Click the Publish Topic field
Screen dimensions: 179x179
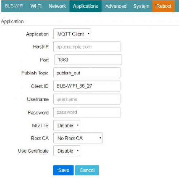click(87, 73)
